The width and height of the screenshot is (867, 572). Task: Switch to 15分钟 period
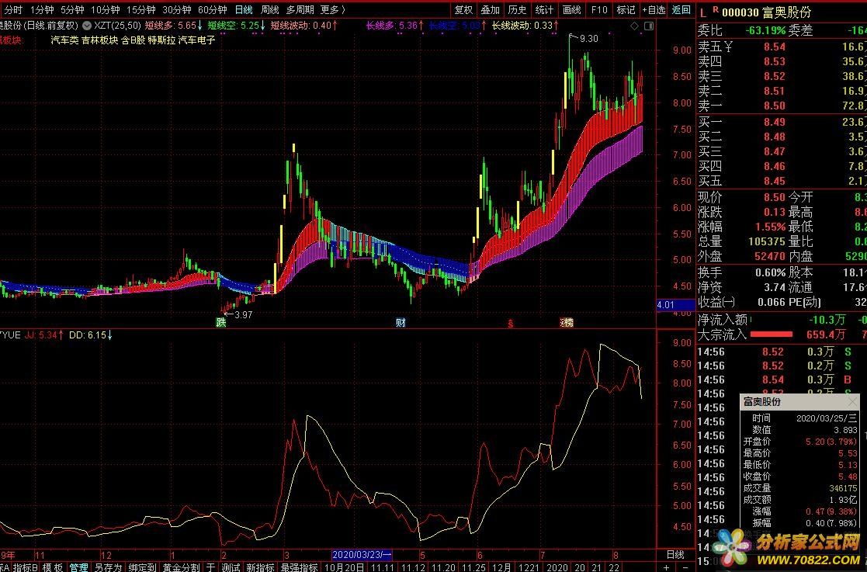(x=141, y=9)
